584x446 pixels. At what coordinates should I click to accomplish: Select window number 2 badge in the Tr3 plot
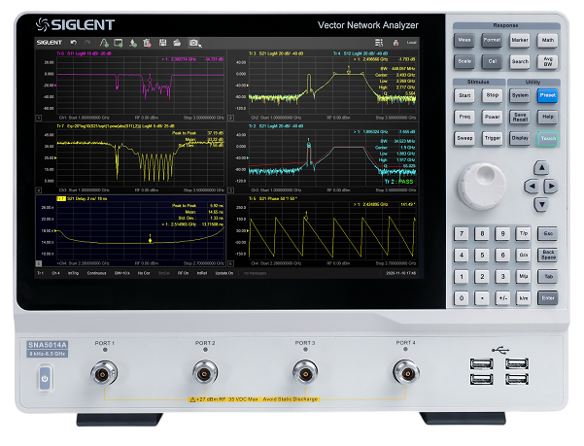tap(231, 118)
